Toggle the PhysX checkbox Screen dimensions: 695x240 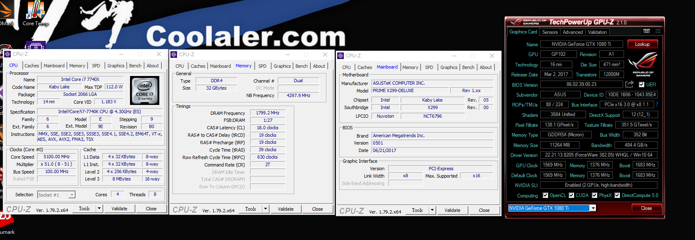[595, 195]
